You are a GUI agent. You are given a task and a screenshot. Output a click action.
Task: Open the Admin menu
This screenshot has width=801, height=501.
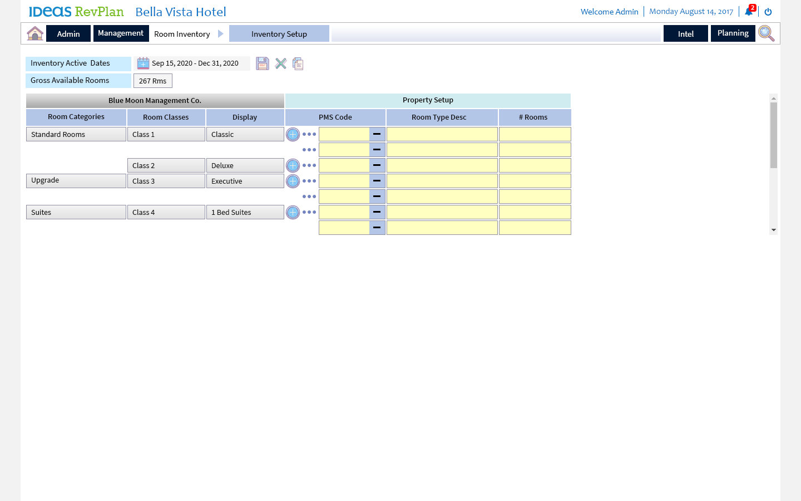click(68, 34)
